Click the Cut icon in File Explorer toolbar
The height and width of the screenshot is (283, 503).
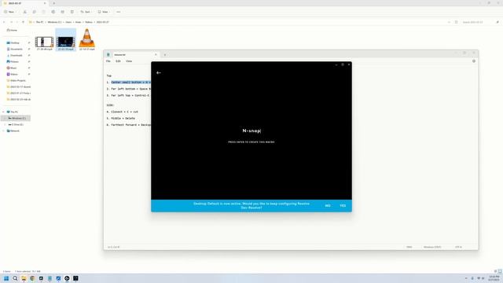pos(24,12)
